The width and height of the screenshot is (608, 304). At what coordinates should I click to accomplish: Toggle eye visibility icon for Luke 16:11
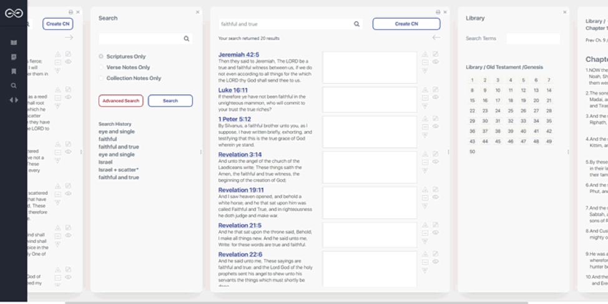[435, 97]
